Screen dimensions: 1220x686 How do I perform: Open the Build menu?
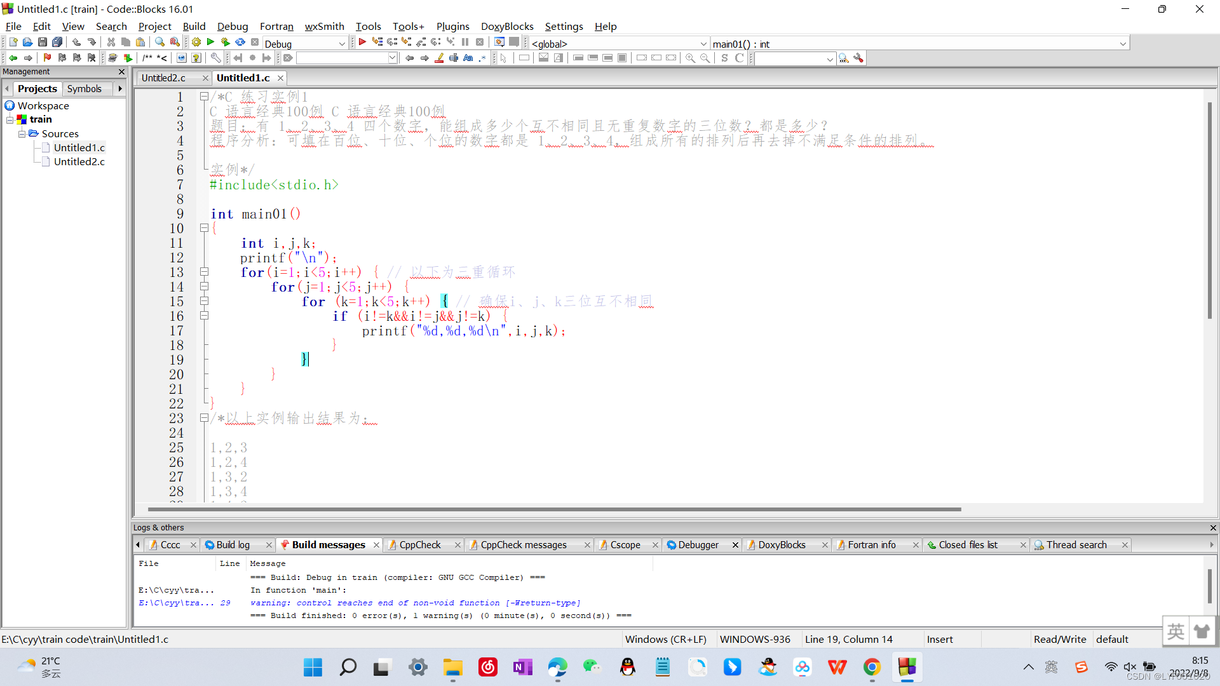[194, 26]
